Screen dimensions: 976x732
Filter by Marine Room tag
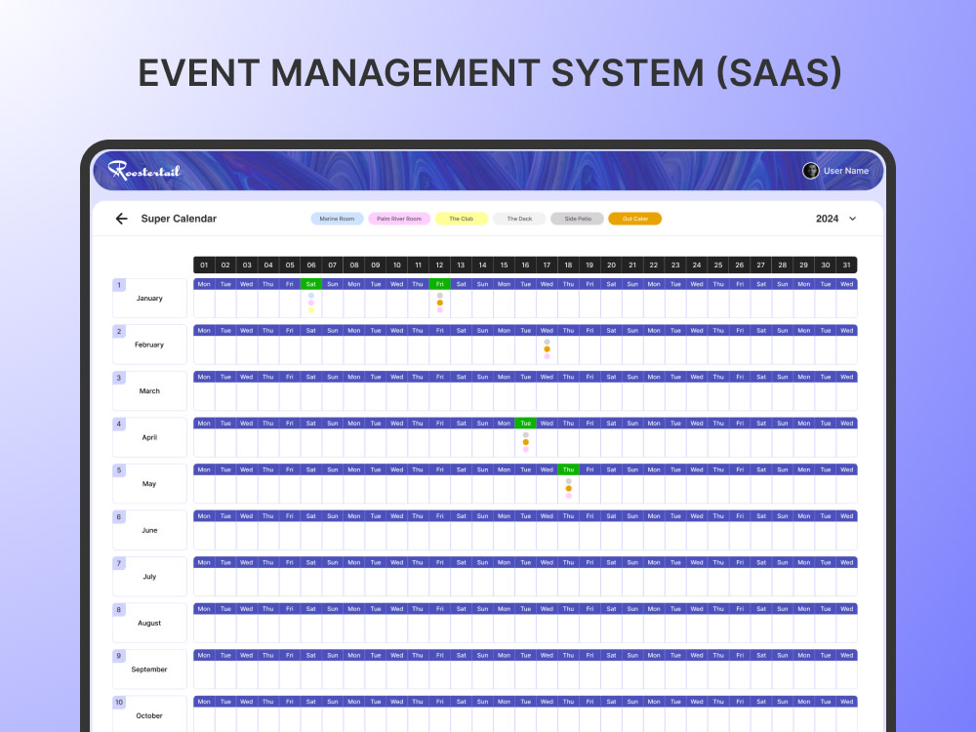[337, 219]
